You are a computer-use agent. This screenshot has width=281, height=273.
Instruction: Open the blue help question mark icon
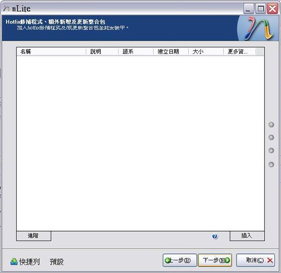tap(214, 236)
